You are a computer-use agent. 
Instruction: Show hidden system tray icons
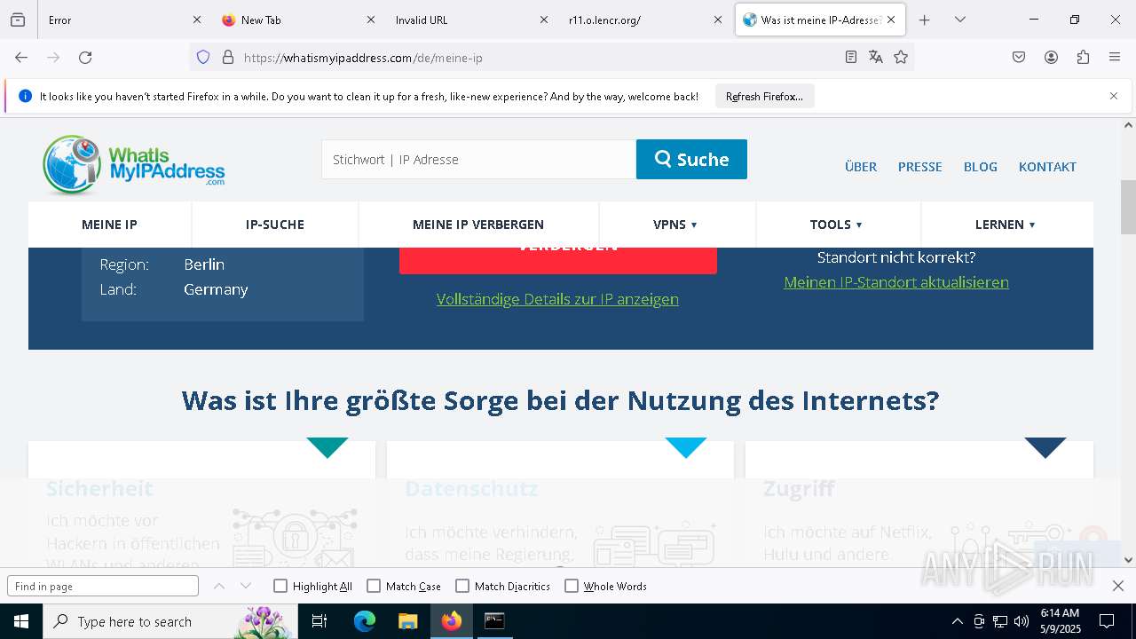click(957, 621)
